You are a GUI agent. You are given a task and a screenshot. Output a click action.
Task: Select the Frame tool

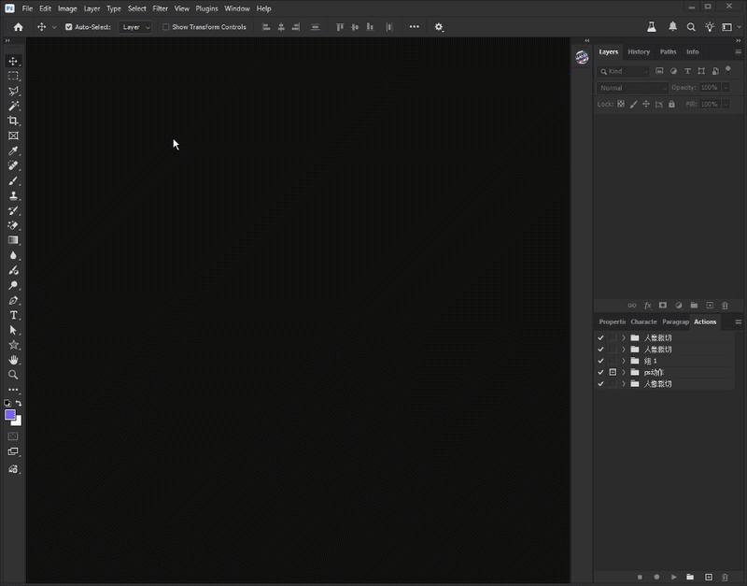tap(13, 136)
